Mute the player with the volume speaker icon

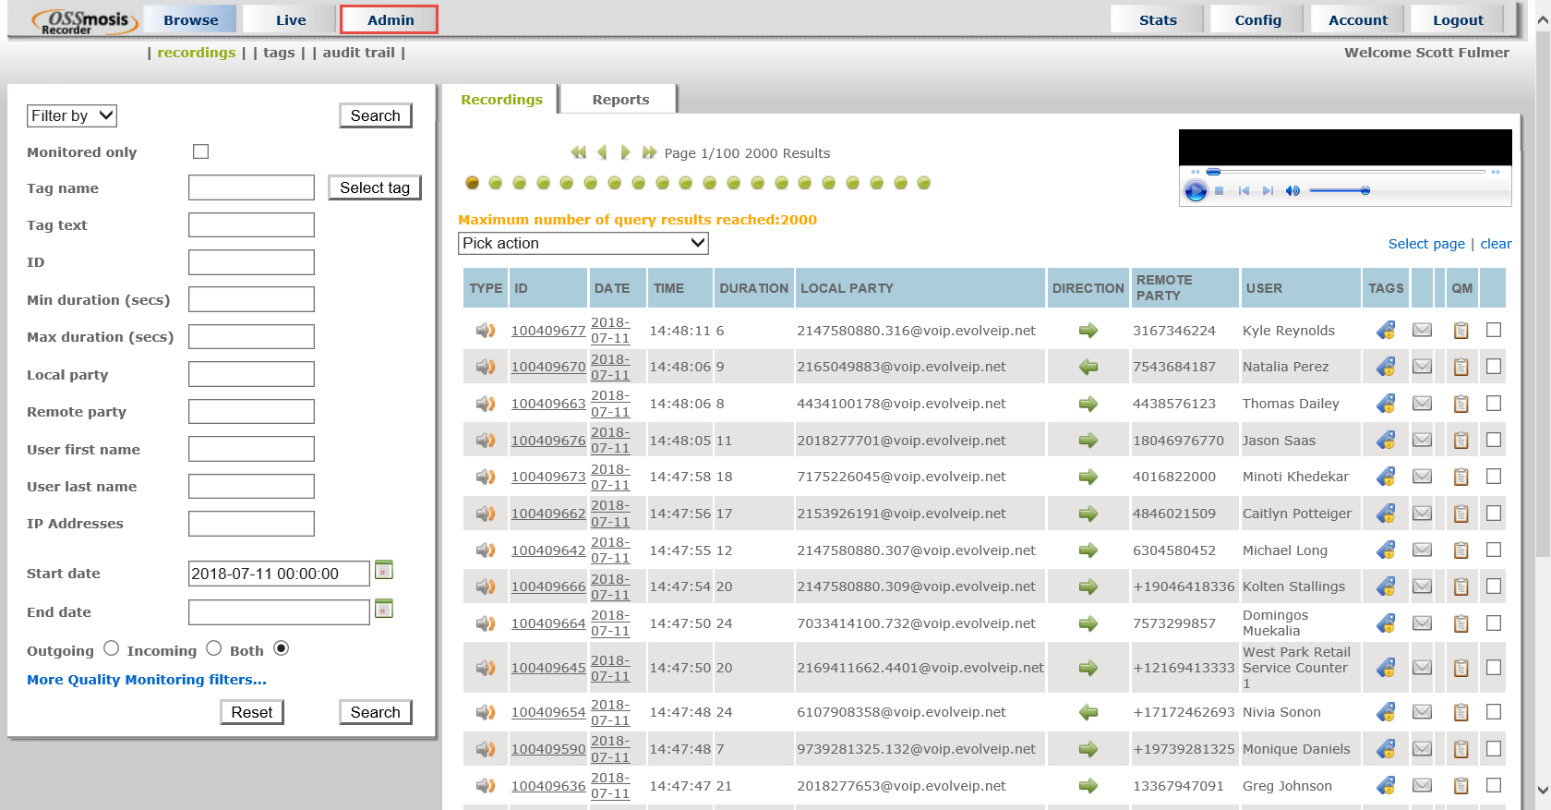(1292, 191)
